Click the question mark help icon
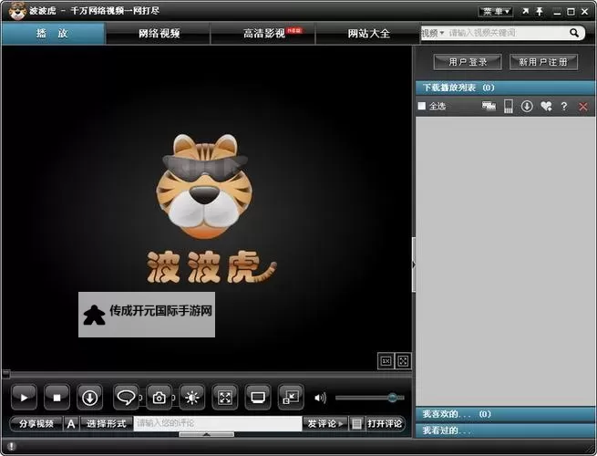This screenshot has width=597, height=456. 564,107
